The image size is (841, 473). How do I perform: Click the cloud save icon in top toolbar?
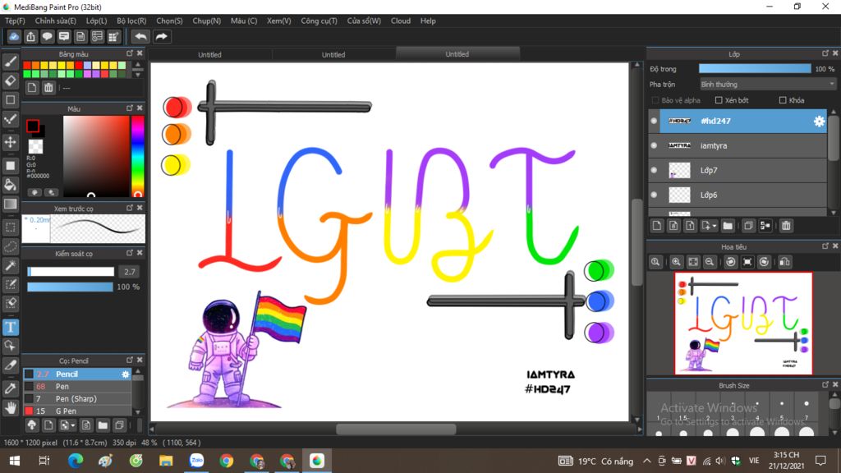tap(14, 36)
